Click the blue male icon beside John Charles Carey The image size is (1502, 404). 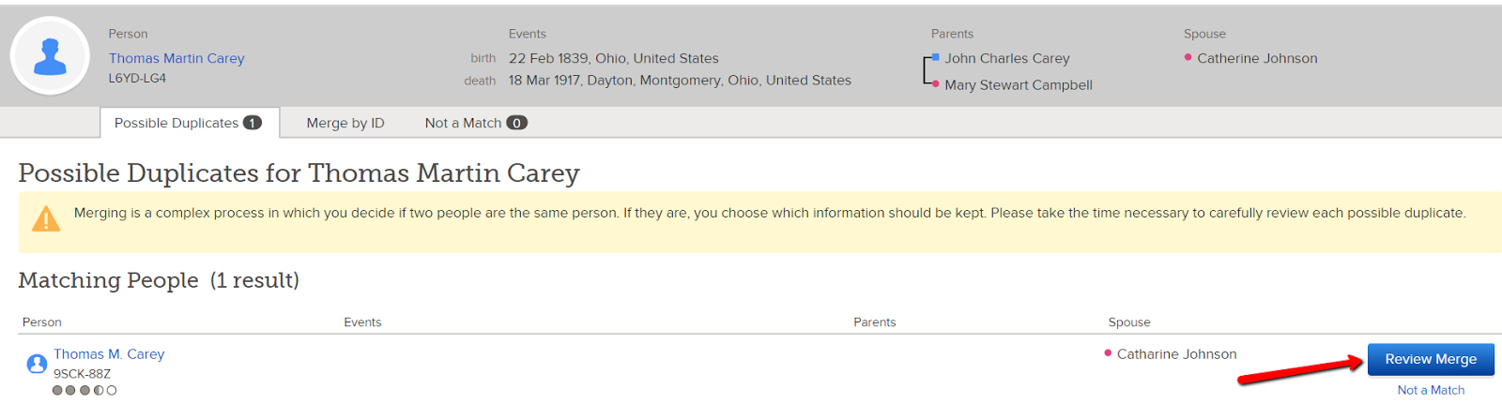tap(935, 58)
